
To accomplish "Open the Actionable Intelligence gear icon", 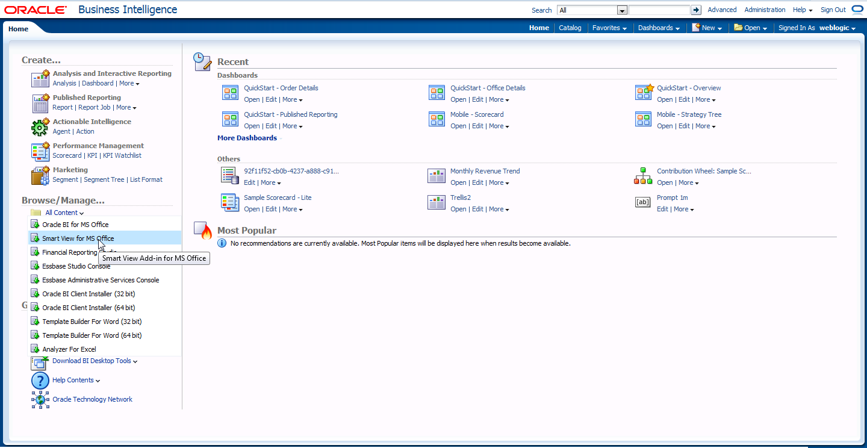I will (40, 126).
